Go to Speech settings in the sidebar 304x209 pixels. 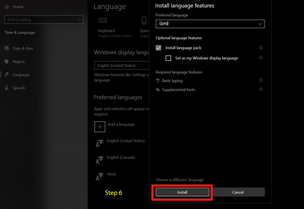(19, 88)
